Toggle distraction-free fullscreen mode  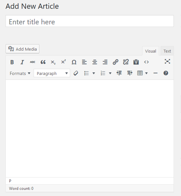(167, 61)
